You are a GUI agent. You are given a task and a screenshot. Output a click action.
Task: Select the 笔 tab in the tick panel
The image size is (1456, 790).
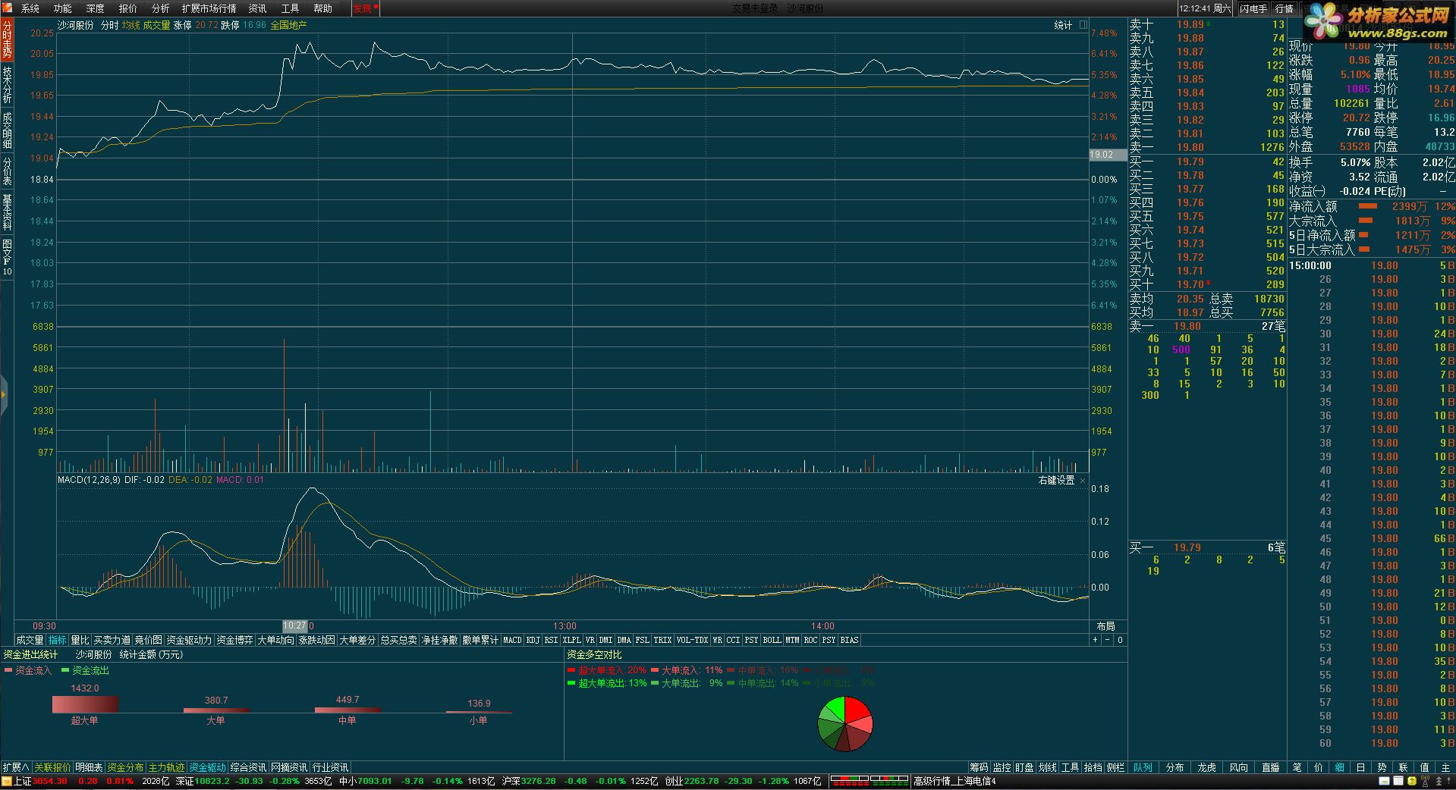(1297, 767)
